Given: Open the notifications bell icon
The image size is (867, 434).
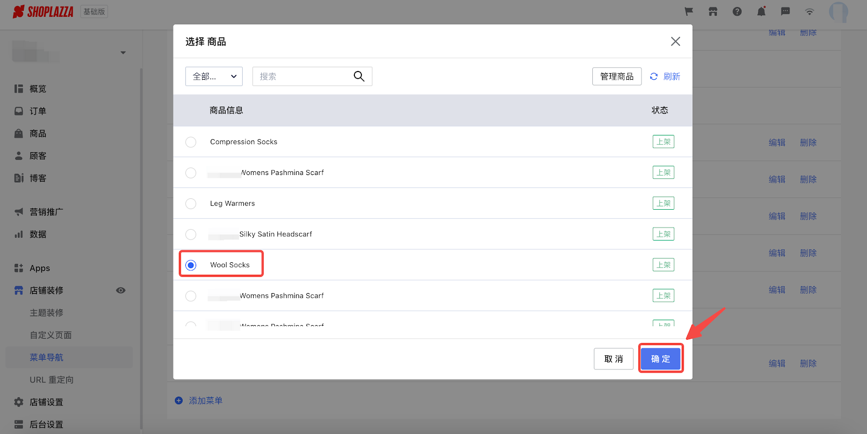Looking at the screenshot, I should (761, 11).
